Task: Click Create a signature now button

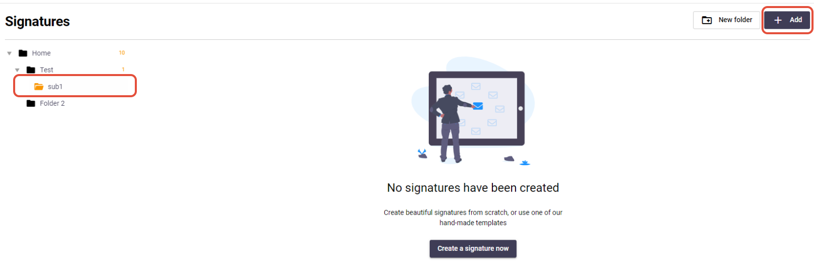Action: (x=473, y=248)
